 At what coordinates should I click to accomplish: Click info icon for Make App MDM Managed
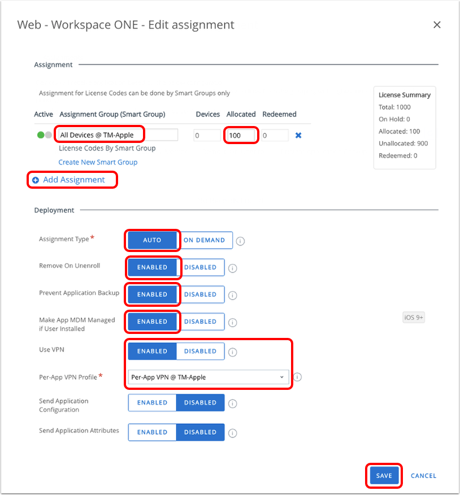[232, 322]
